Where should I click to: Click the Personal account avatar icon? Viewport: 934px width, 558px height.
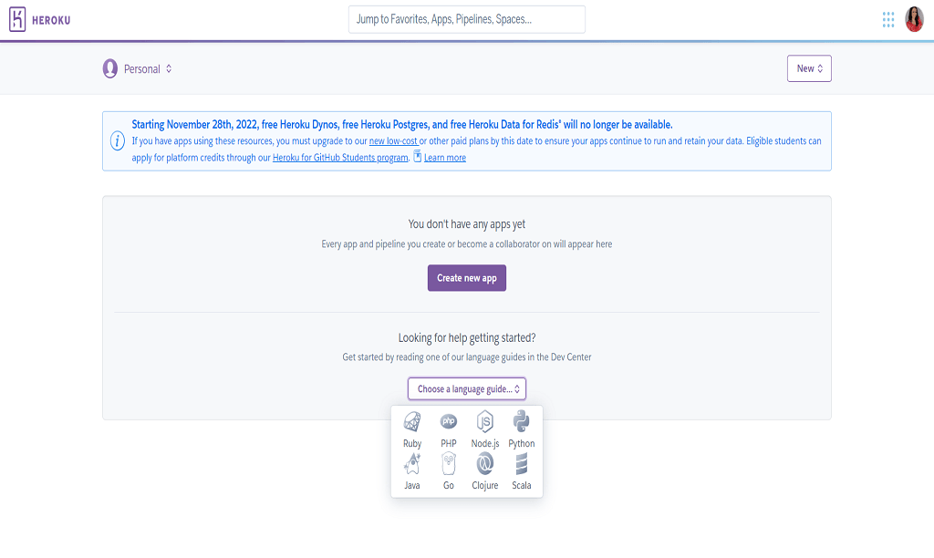(x=110, y=68)
